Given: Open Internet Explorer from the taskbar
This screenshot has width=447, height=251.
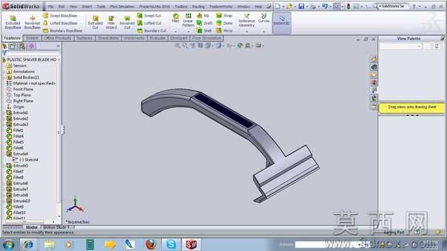Looking at the screenshot, I should (x=28, y=245).
